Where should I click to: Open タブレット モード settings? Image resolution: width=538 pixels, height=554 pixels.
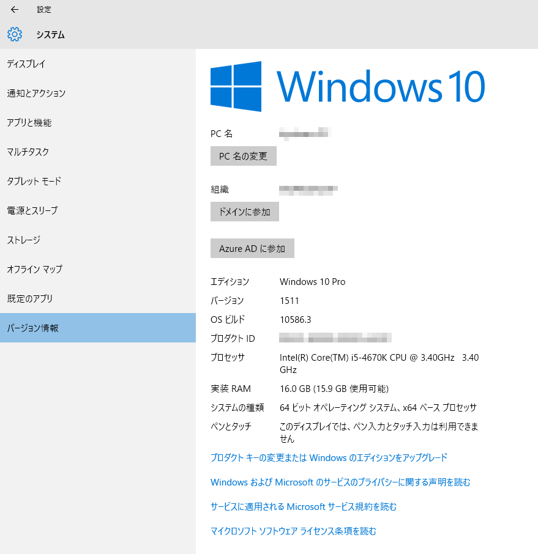[98, 181]
